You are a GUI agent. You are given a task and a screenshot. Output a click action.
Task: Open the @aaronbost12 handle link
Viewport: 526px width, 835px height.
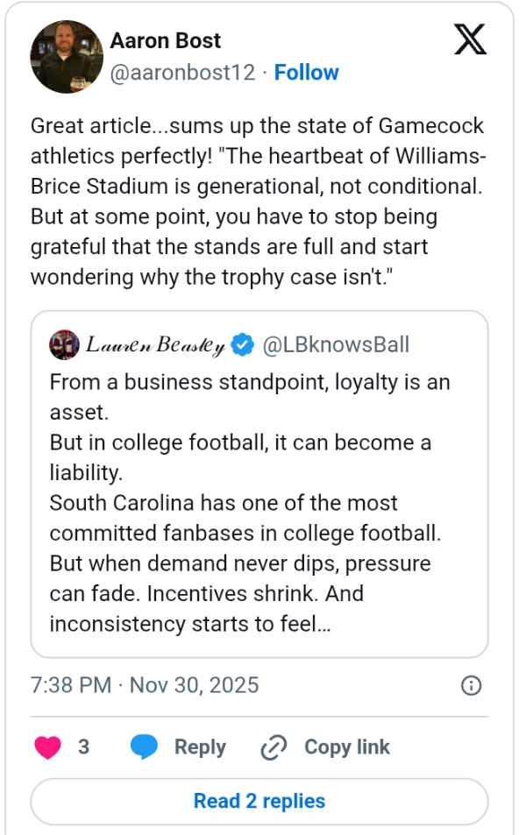pyautogui.click(x=182, y=73)
